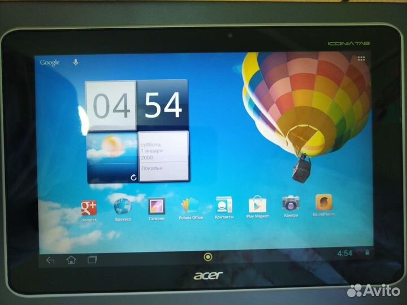The width and height of the screenshot is (407, 305).
Task: Tap the date суббота 1 января 2000
Action: (152, 151)
